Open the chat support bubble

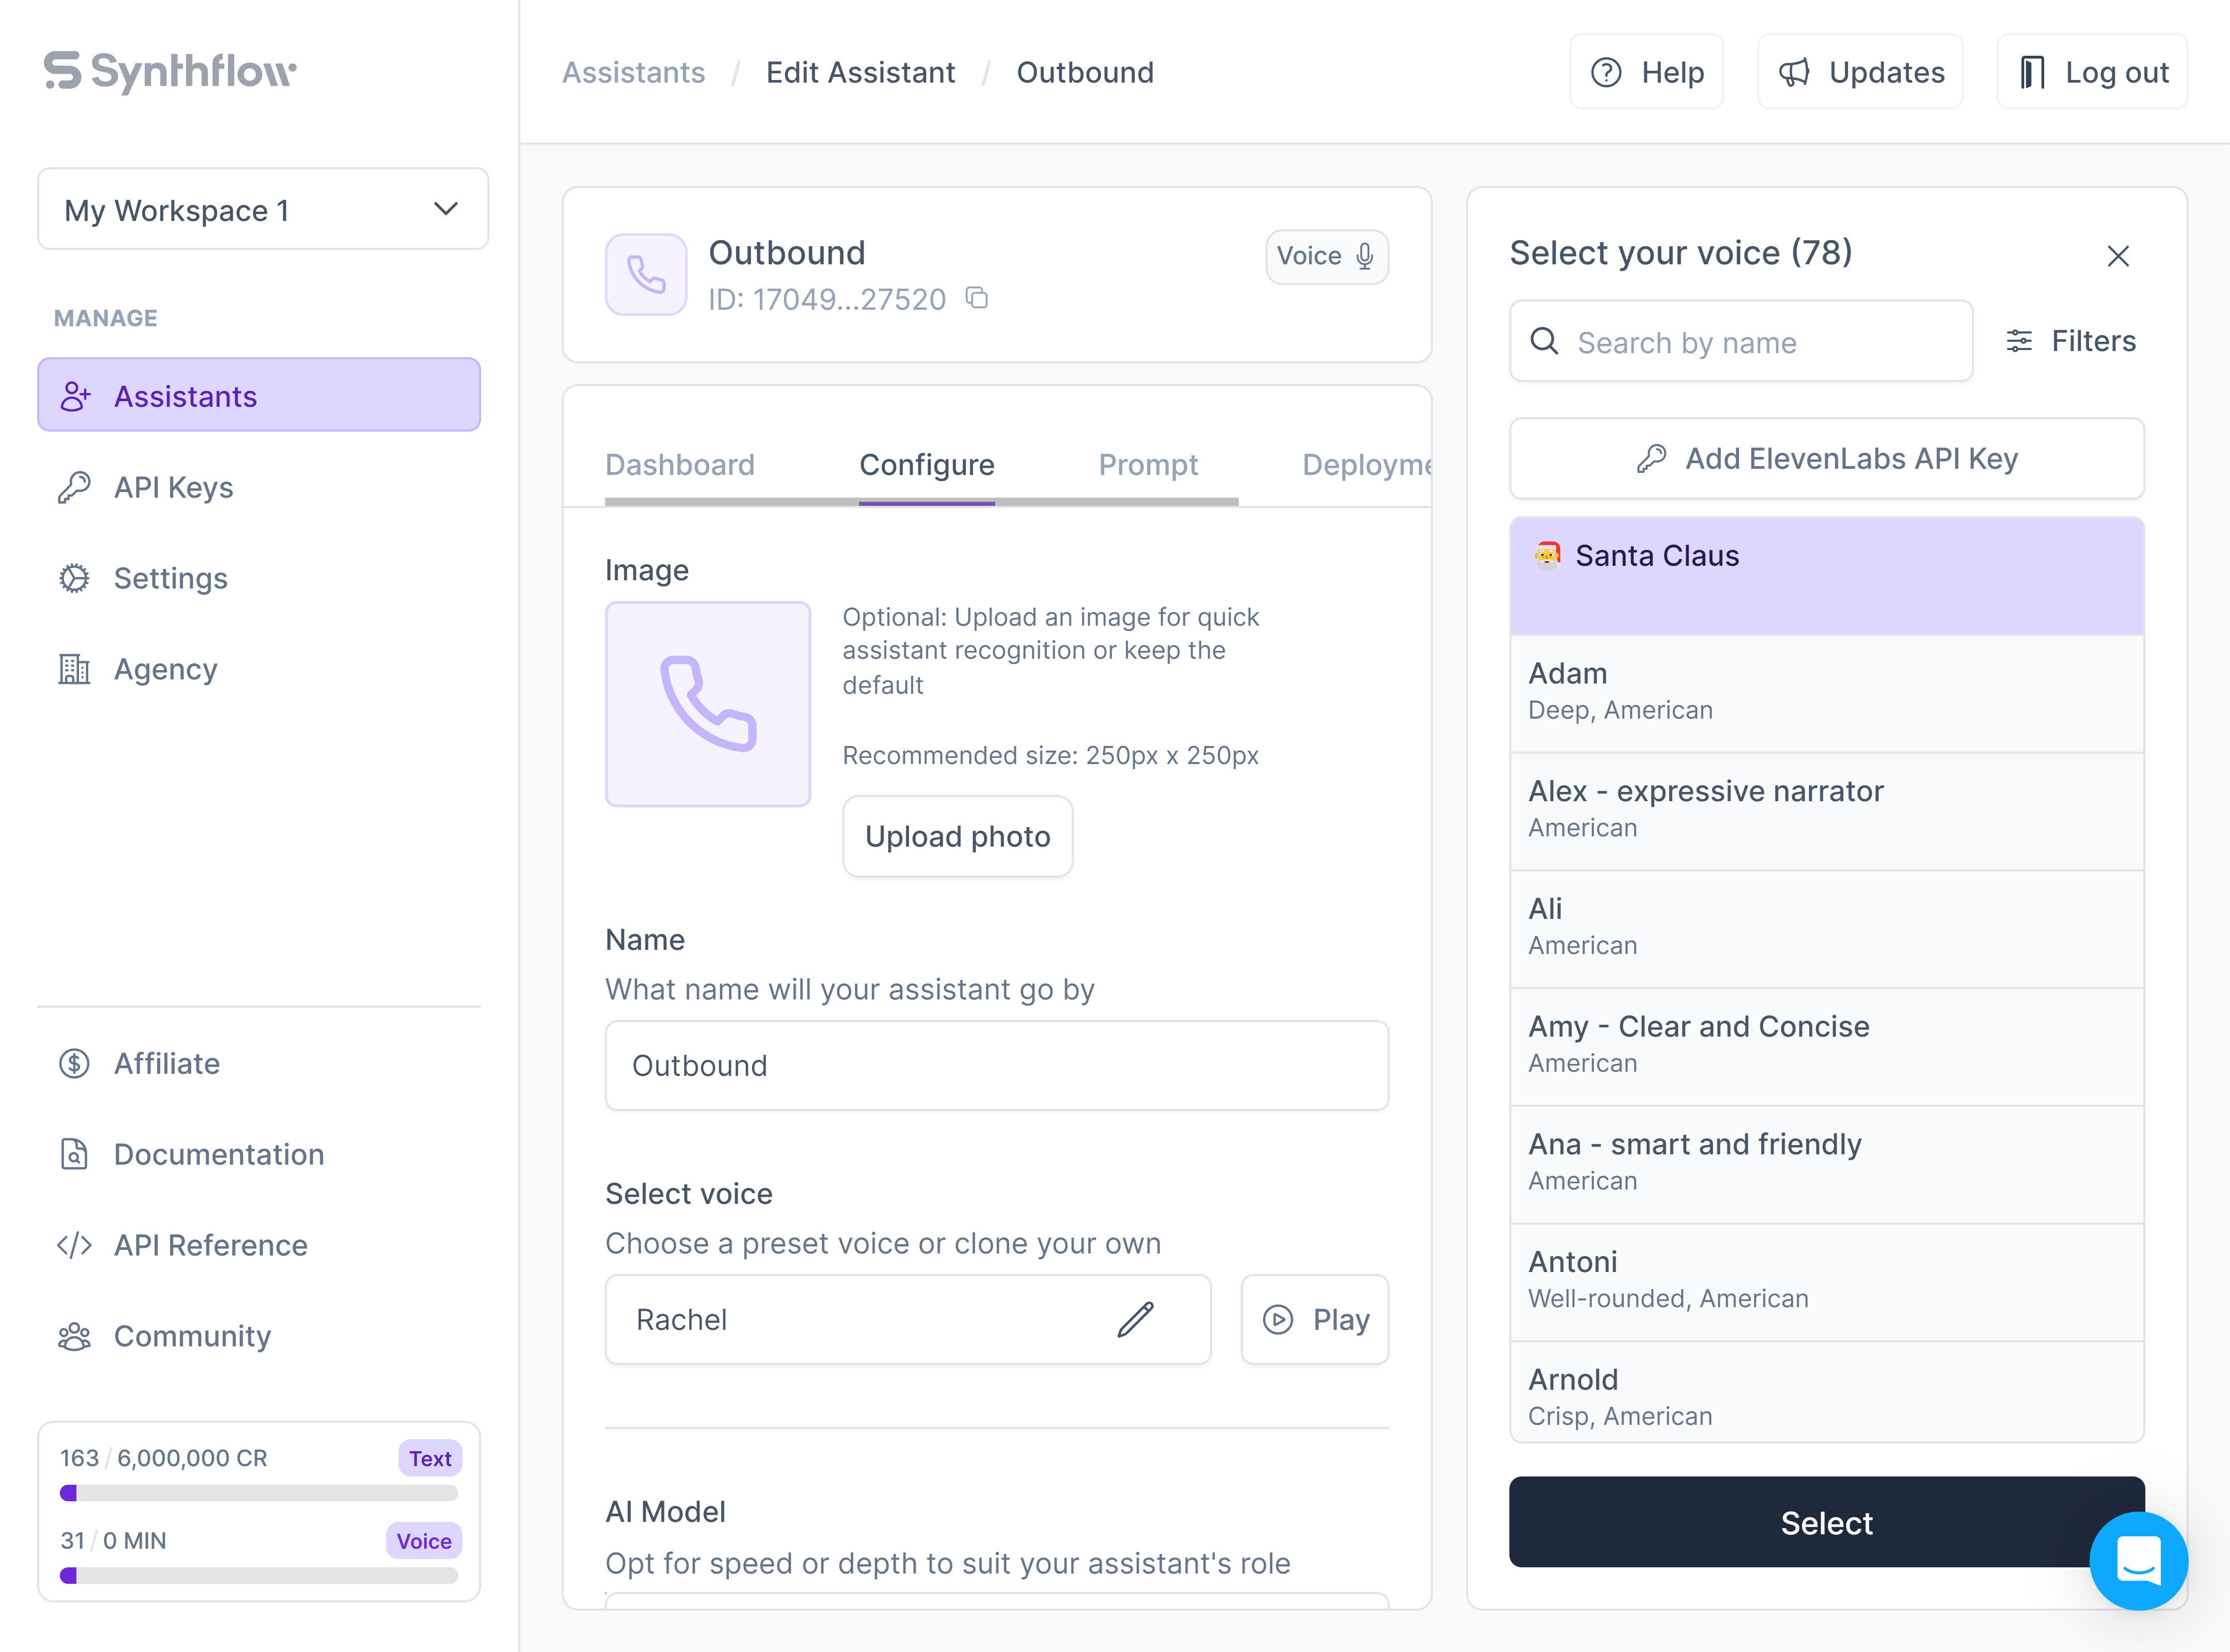click(x=2138, y=1560)
